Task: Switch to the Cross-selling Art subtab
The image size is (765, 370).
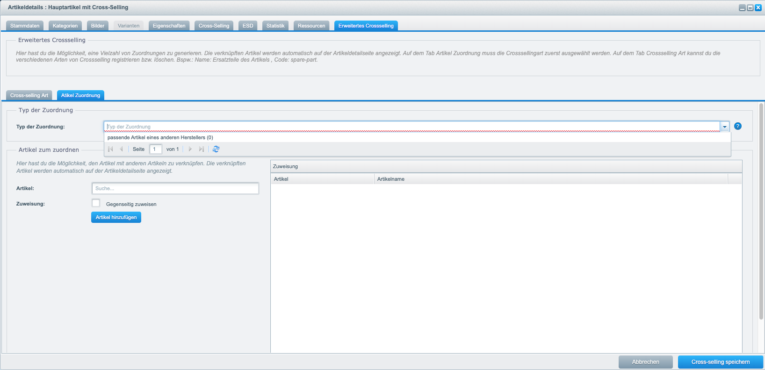Action: click(29, 95)
